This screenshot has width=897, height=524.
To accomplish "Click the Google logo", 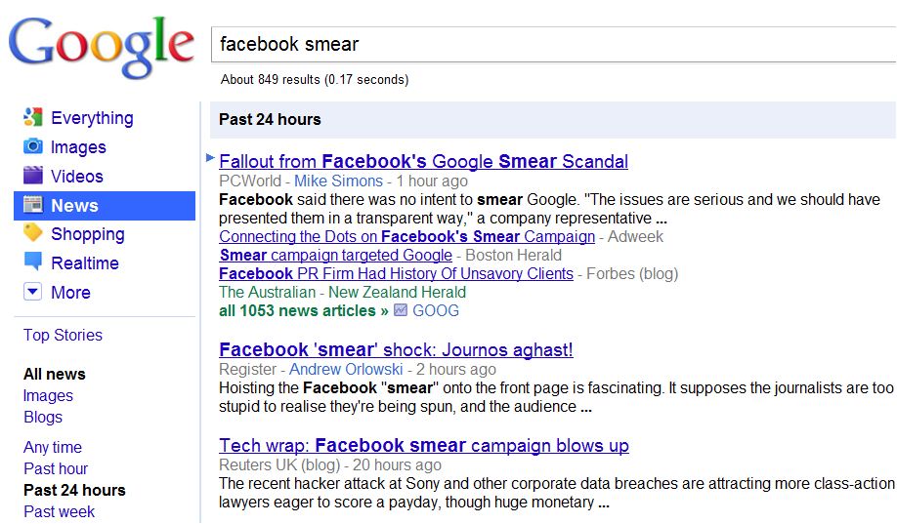I will (x=101, y=47).
